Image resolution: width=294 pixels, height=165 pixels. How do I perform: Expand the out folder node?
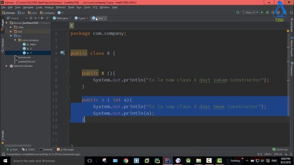click(11, 32)
